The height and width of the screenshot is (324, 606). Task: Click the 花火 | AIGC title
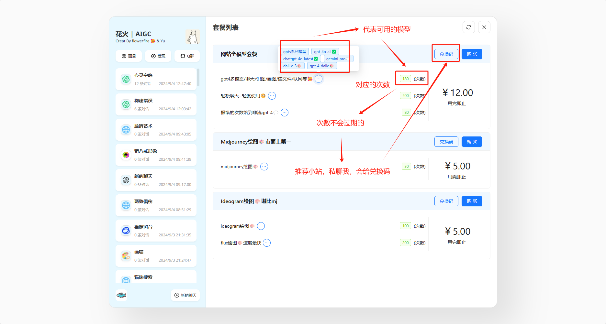click(x=133, y=34)
